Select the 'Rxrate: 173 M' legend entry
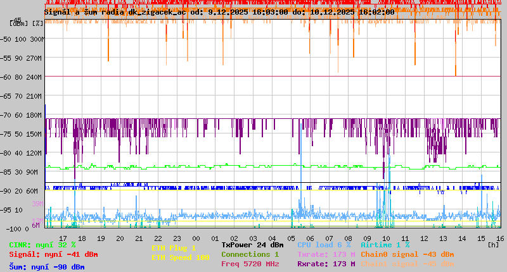 click(x=326, y=264)
